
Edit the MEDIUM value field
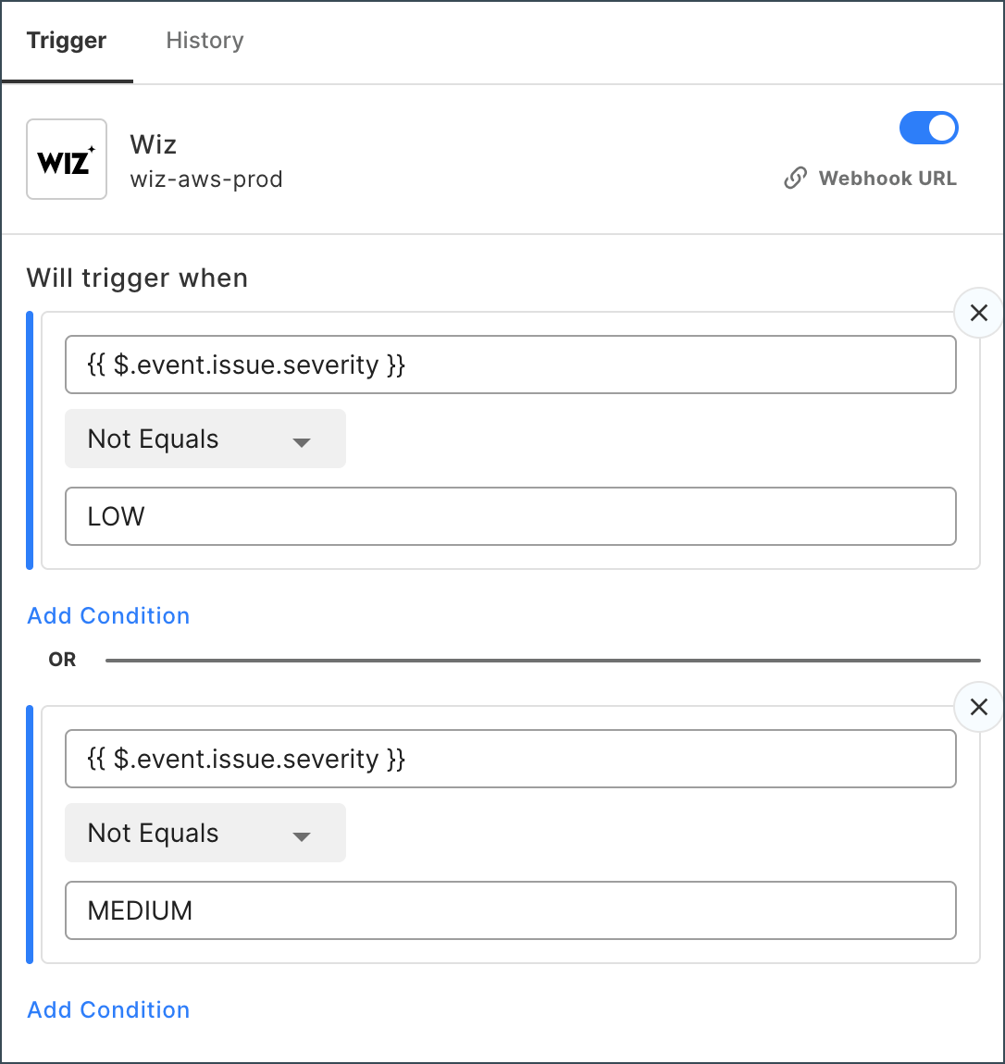[510, 910]
